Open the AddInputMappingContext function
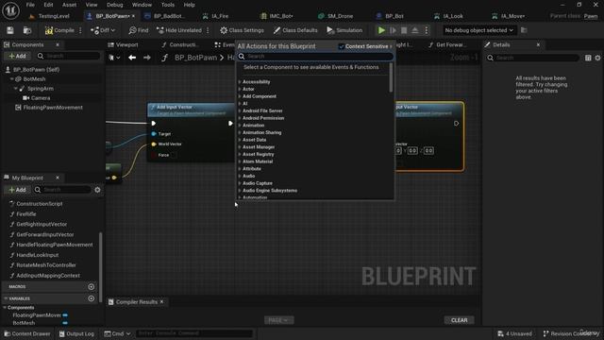604x340 pixels. pos(48,276)
